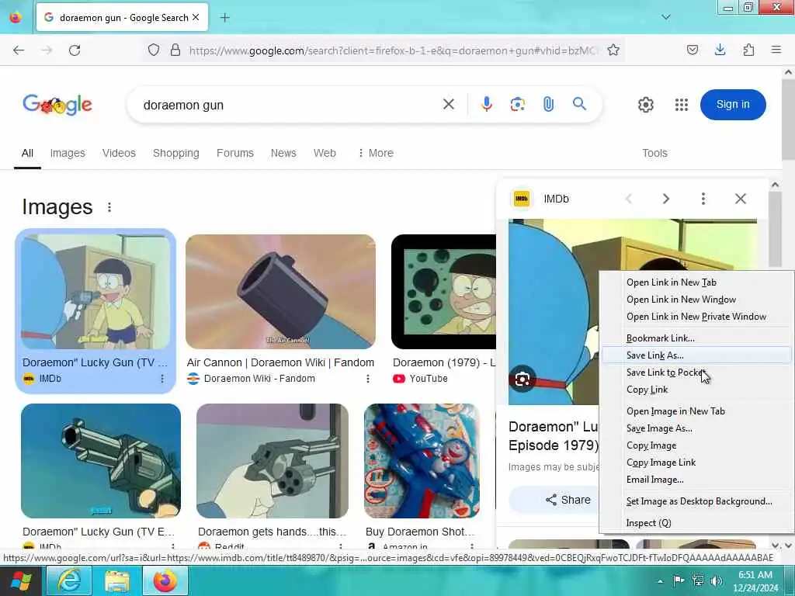Screen dimensions: 795x596
Task: Choose Open Link in New Tab
Action: click(672, 282)
